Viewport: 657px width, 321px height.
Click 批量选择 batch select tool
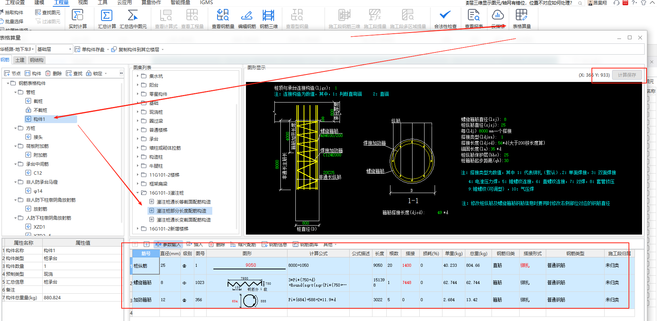pos(12,21)
